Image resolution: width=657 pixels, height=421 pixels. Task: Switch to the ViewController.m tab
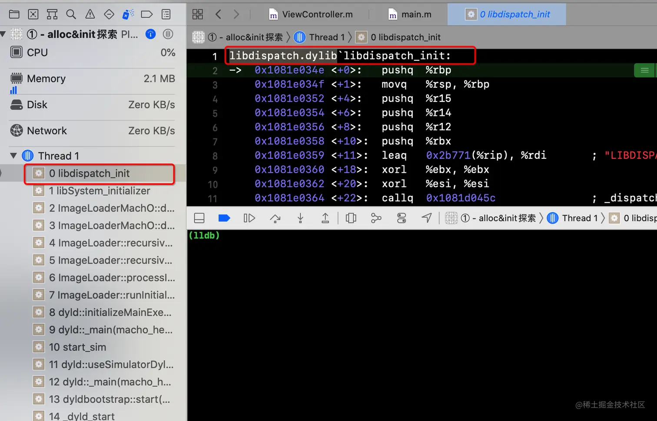point(311,14)
